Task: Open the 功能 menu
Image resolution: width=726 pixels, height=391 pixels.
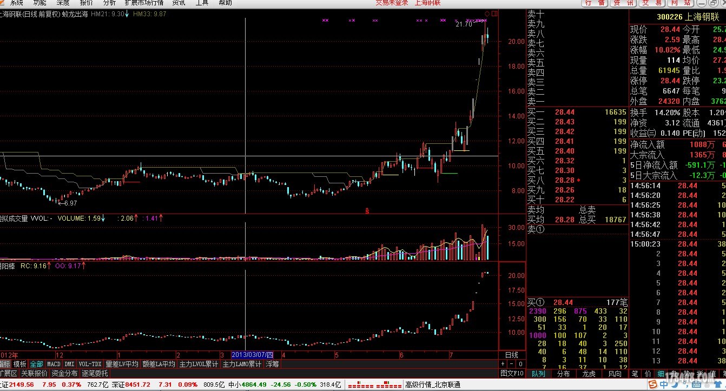Action: pos(40,3)
